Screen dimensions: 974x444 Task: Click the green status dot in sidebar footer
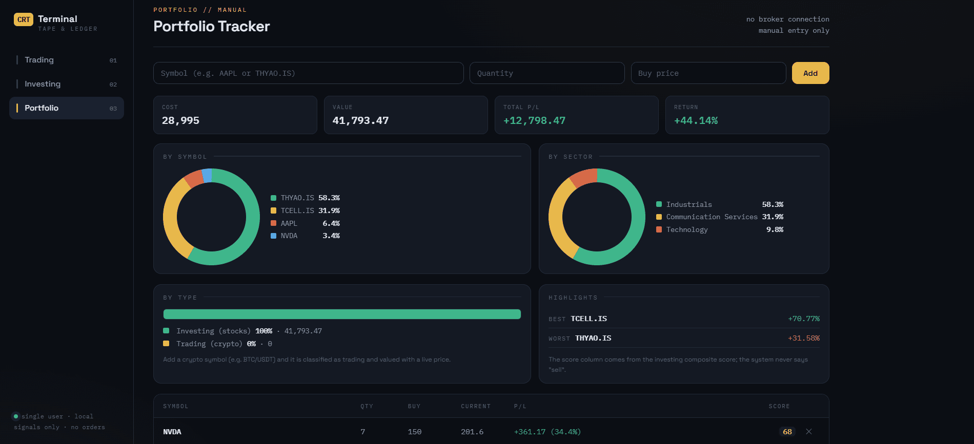(x=16, y=416)
